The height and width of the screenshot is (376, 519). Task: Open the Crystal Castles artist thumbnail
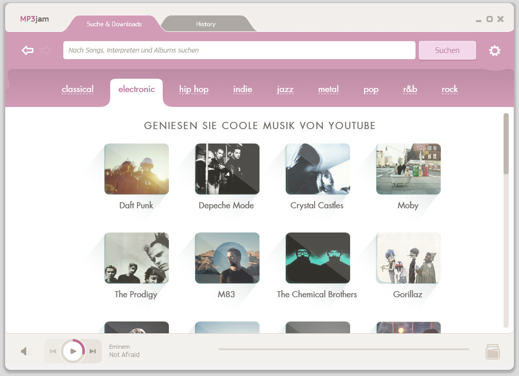[318, 169]
